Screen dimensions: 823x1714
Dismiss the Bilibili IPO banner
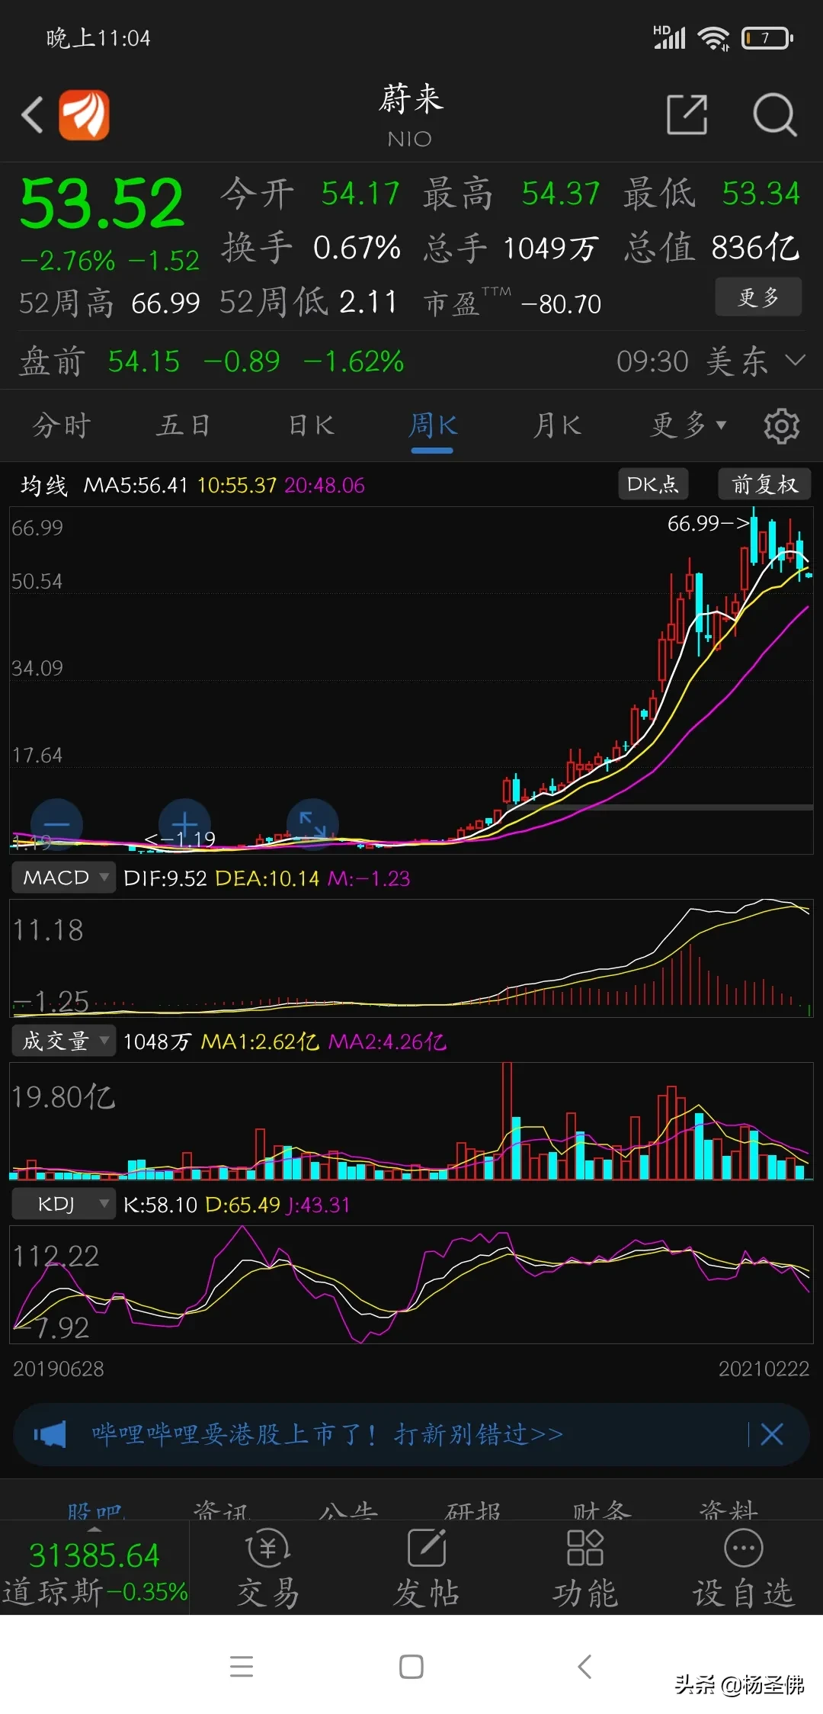click(x=772, y=1435)
